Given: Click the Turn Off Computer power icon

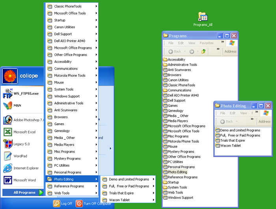Looking at the screenshot, I should 79,203.
